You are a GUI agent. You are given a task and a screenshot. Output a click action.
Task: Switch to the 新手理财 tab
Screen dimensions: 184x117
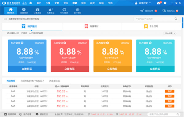[x=32, y=26]
